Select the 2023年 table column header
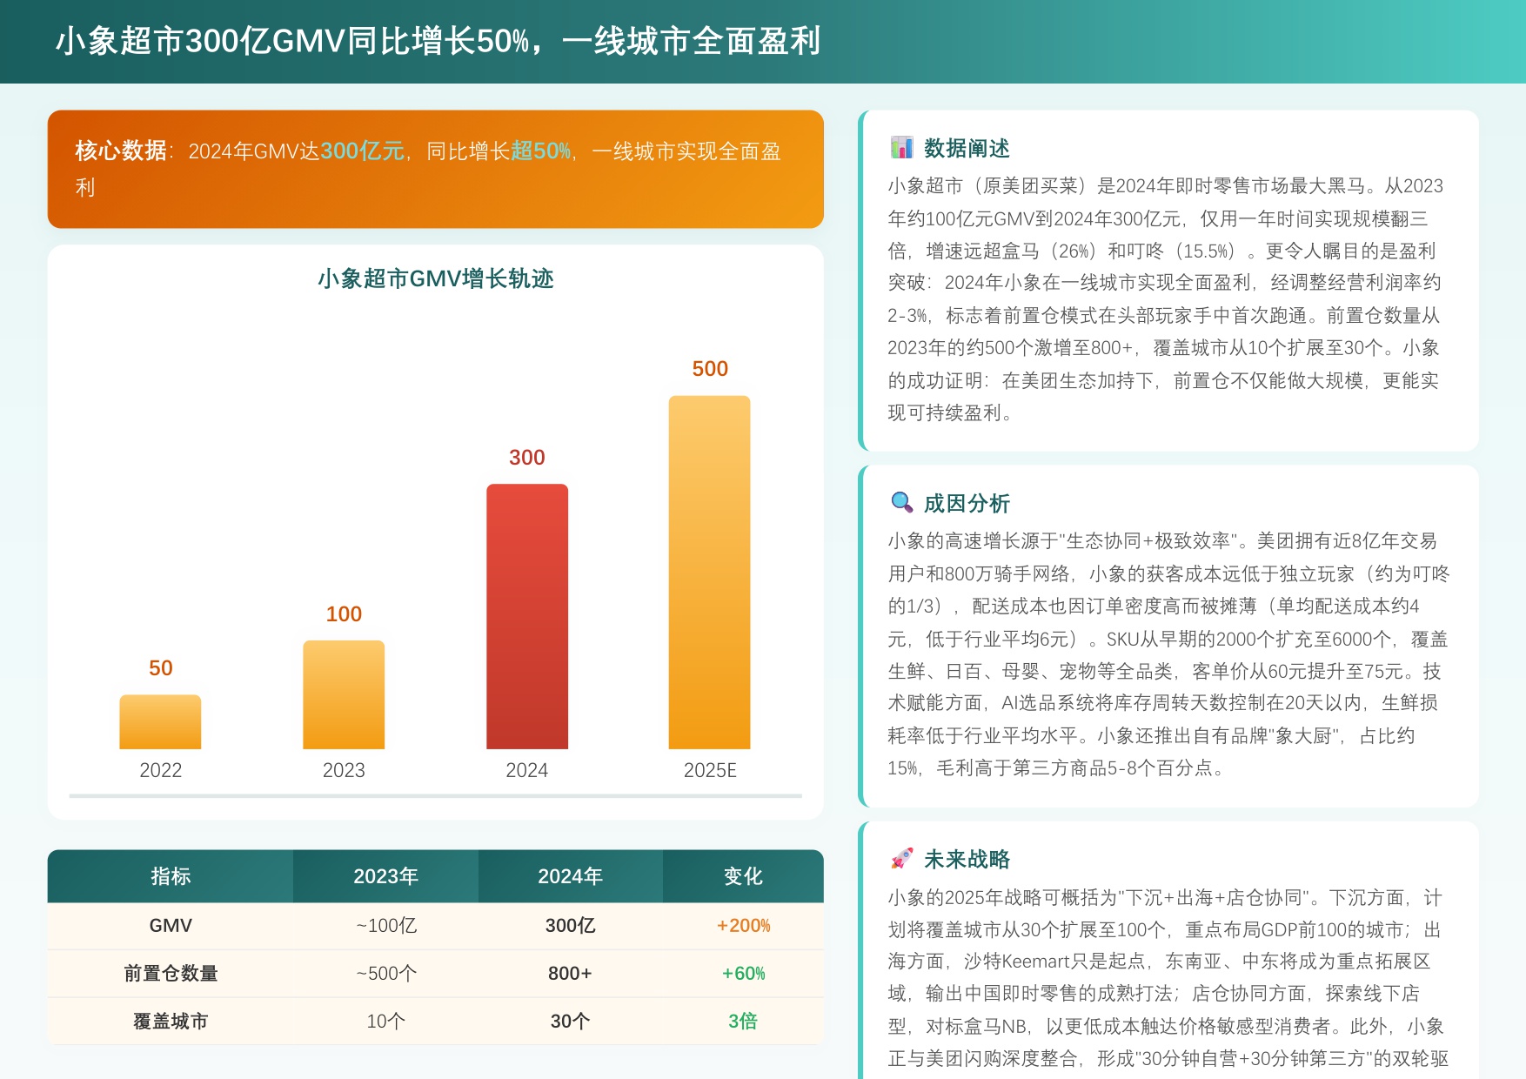 (x=385, y=876)
